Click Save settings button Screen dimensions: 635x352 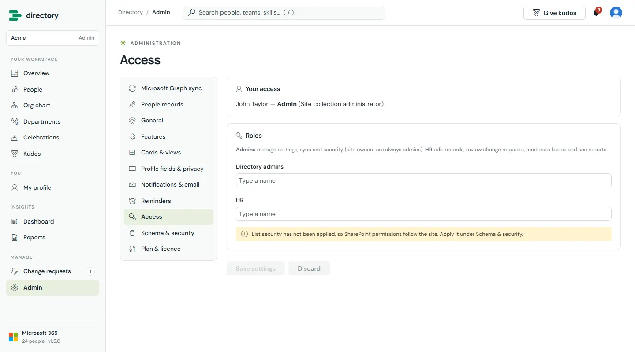(256, 268)
